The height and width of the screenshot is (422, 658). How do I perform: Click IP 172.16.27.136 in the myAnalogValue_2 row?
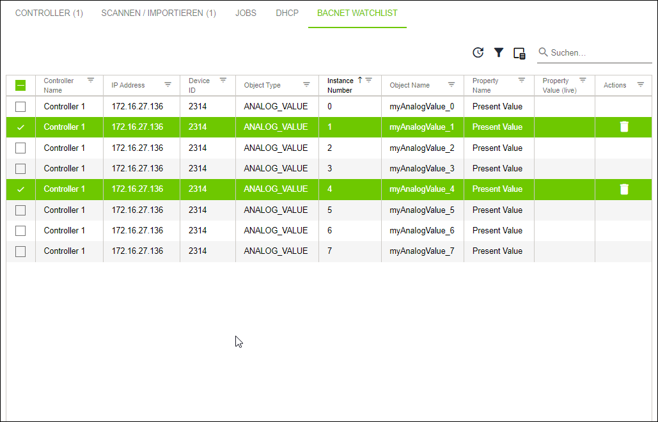click(137, 148)
